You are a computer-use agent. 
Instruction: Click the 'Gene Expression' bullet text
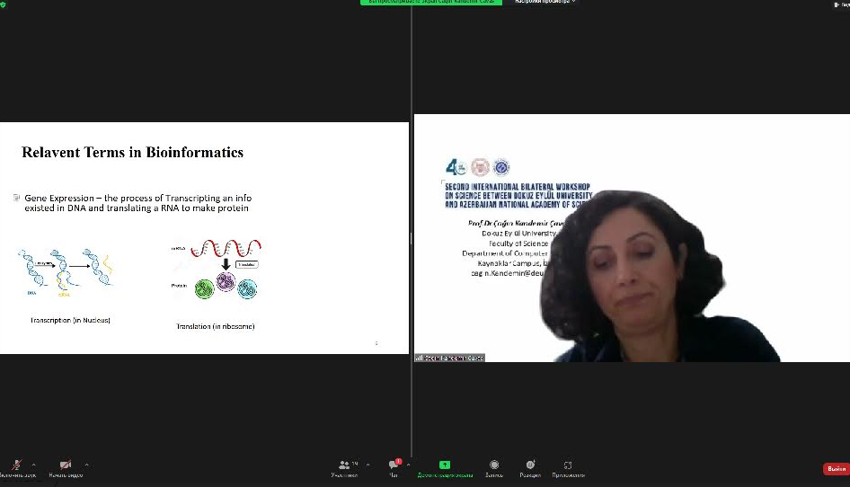coord(137,203)
